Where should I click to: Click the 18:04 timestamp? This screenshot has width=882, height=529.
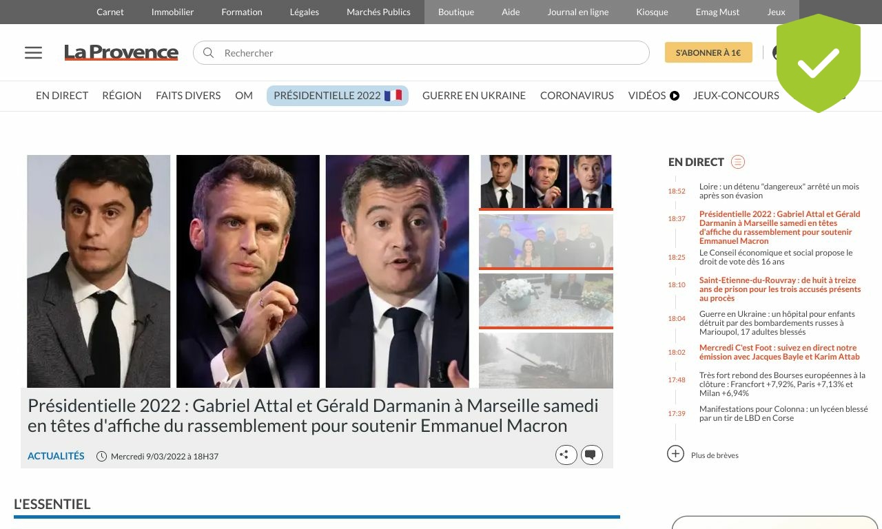pos(677,318)
